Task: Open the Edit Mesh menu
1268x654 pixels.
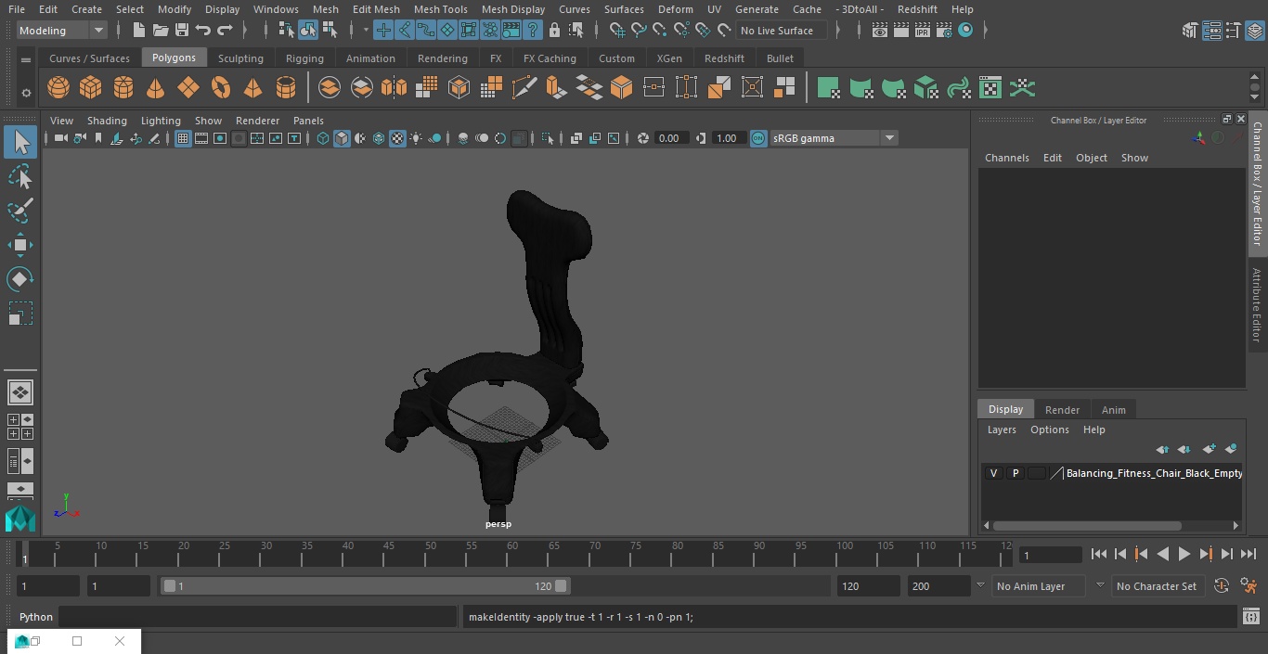Action: click(x=376, y=9)
